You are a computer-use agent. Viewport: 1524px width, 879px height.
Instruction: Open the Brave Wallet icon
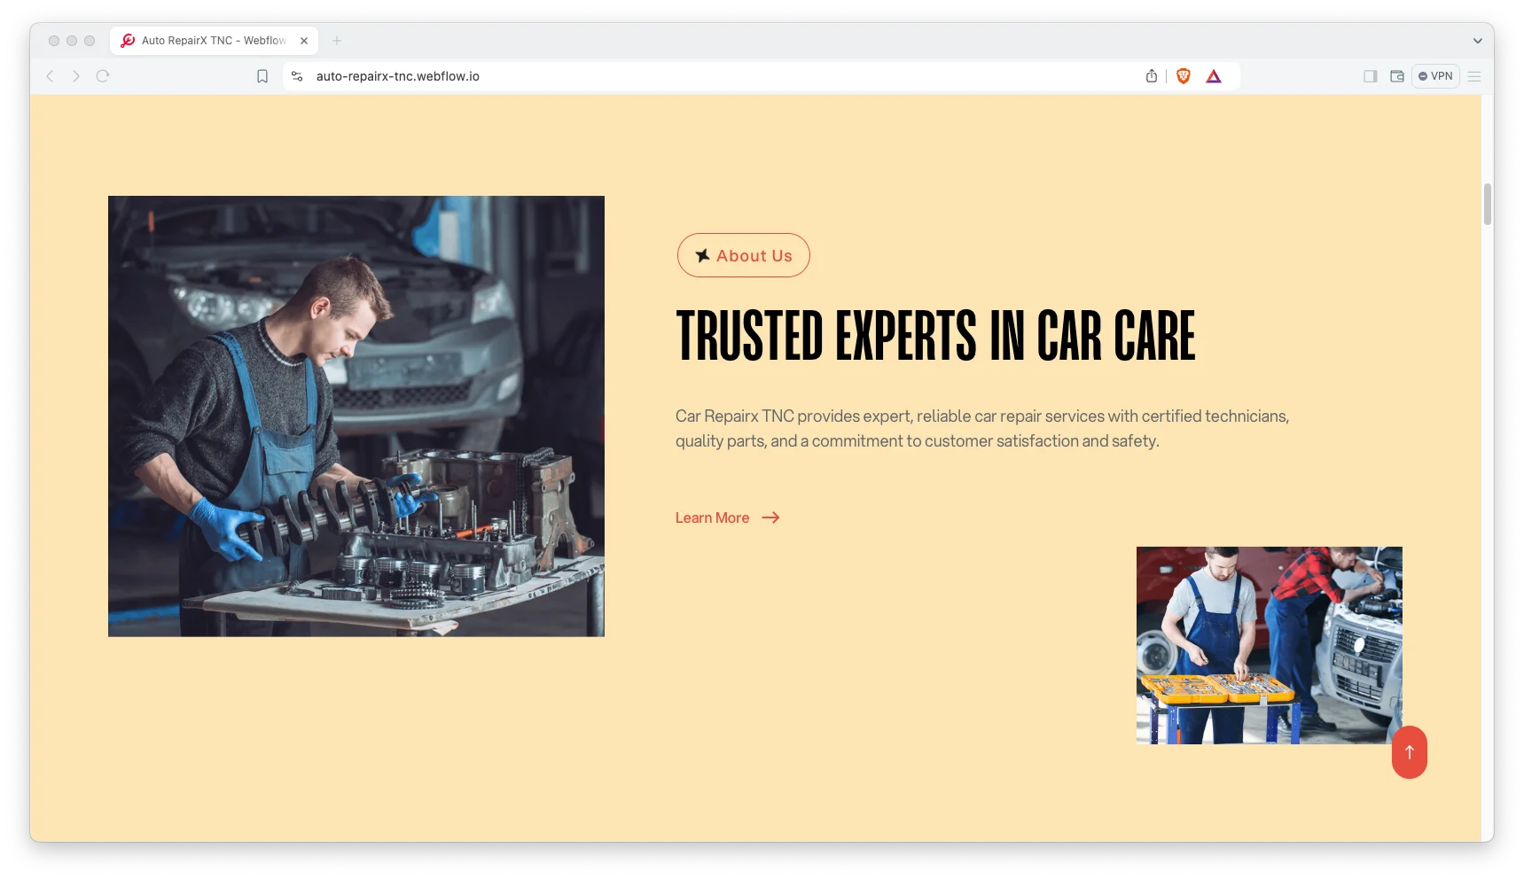pos(1397,76)
